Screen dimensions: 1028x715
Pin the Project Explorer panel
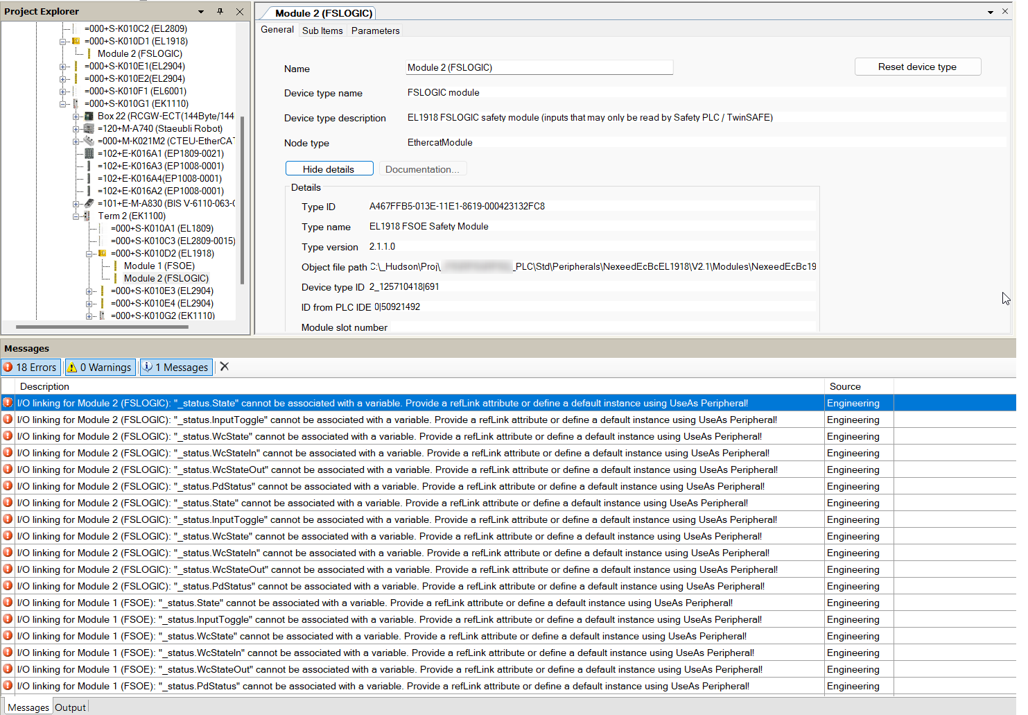(x=220, y=12)
